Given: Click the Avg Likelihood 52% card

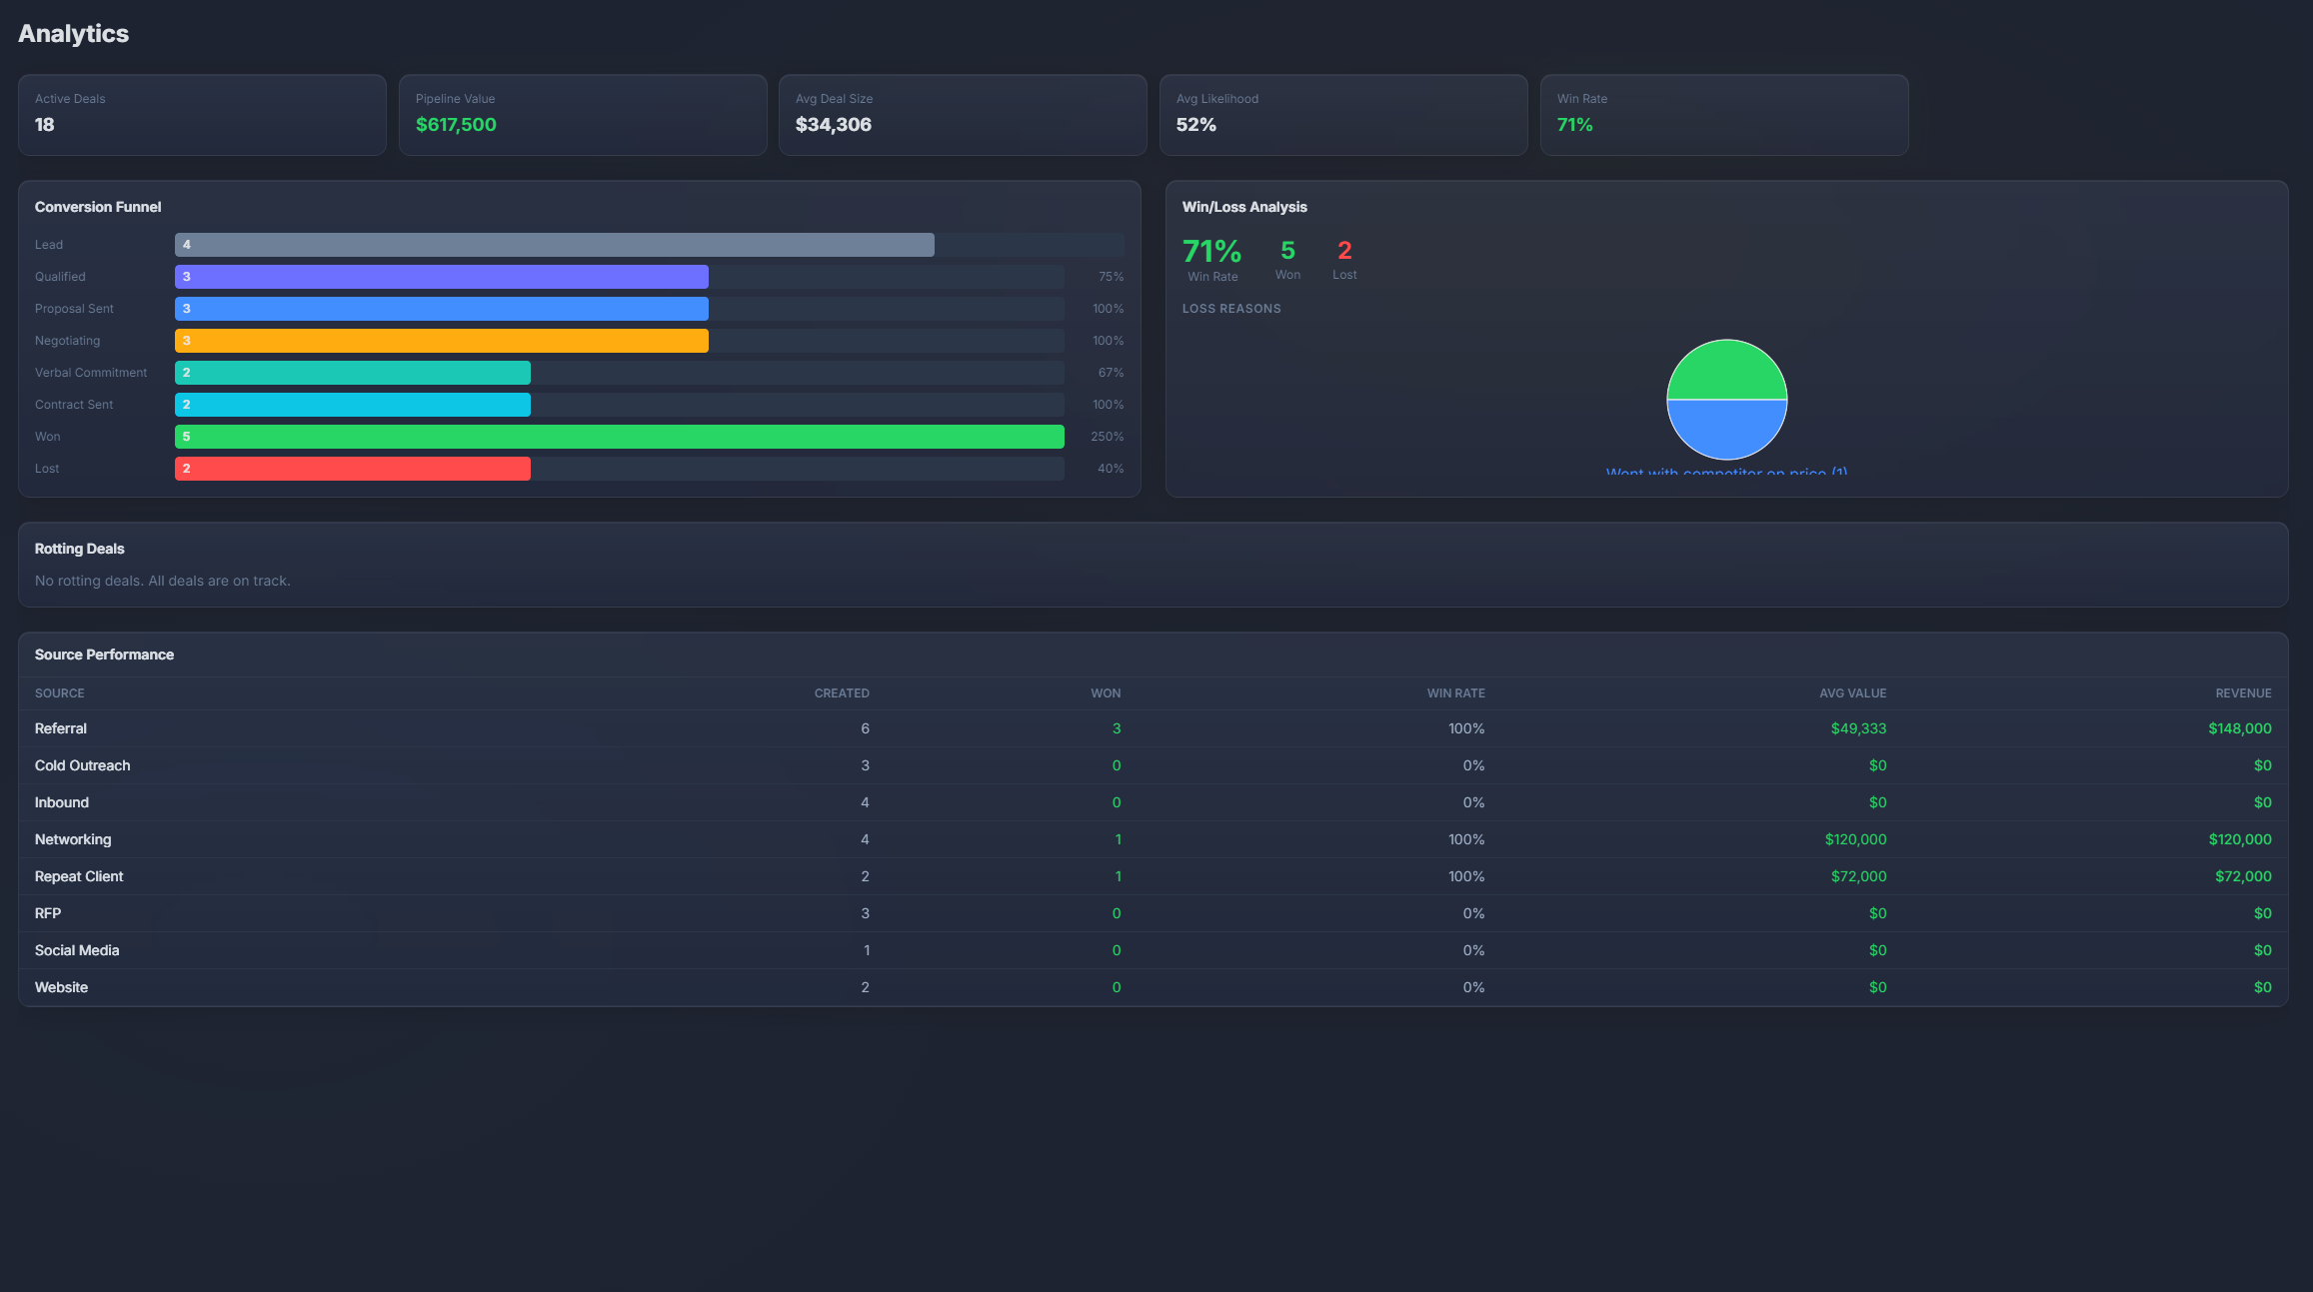Looking at the screenshot, I should [1343, 114].
